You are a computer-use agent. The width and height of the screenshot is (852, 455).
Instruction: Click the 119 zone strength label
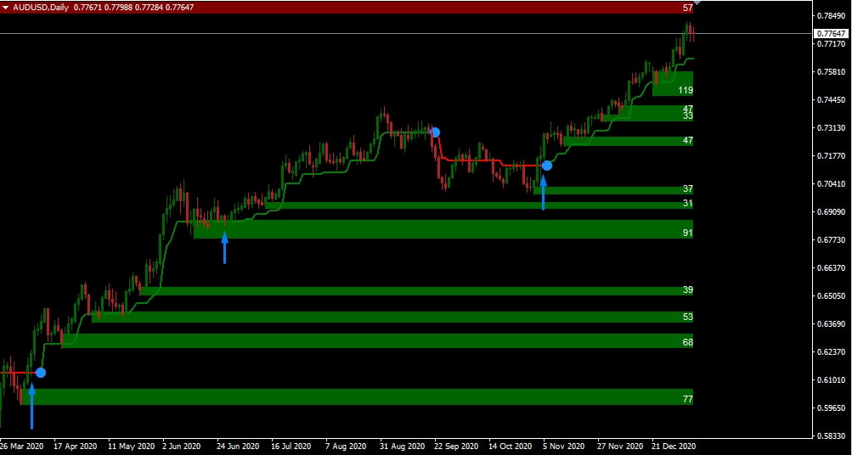686,91
